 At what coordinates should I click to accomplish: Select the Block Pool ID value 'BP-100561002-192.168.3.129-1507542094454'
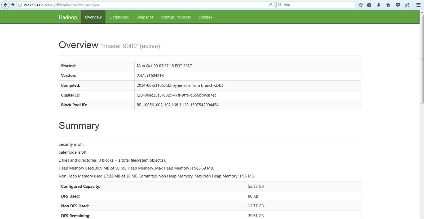click(178, 105)
